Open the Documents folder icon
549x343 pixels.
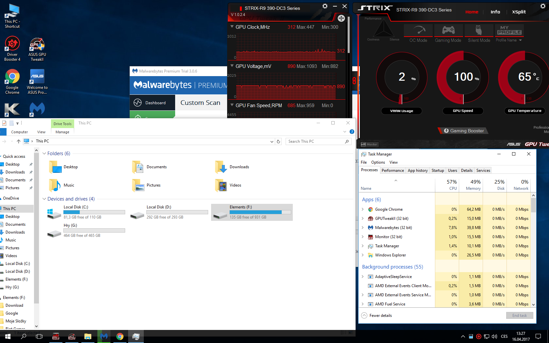coord(138,167)
